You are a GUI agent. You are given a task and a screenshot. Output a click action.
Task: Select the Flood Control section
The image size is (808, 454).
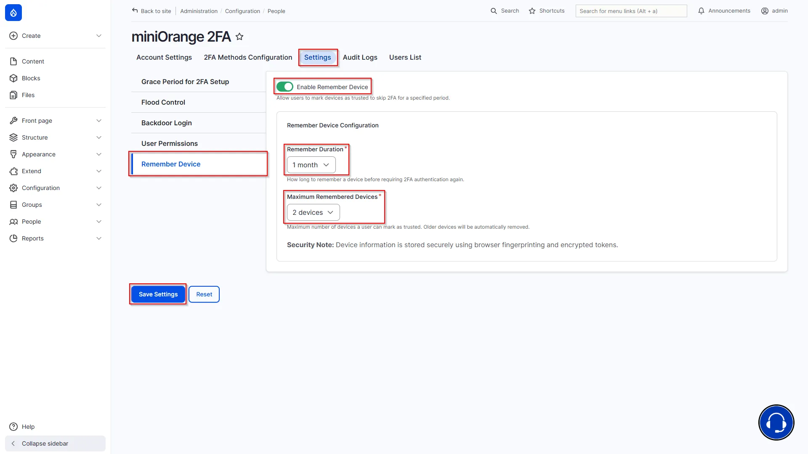(199, 102)
